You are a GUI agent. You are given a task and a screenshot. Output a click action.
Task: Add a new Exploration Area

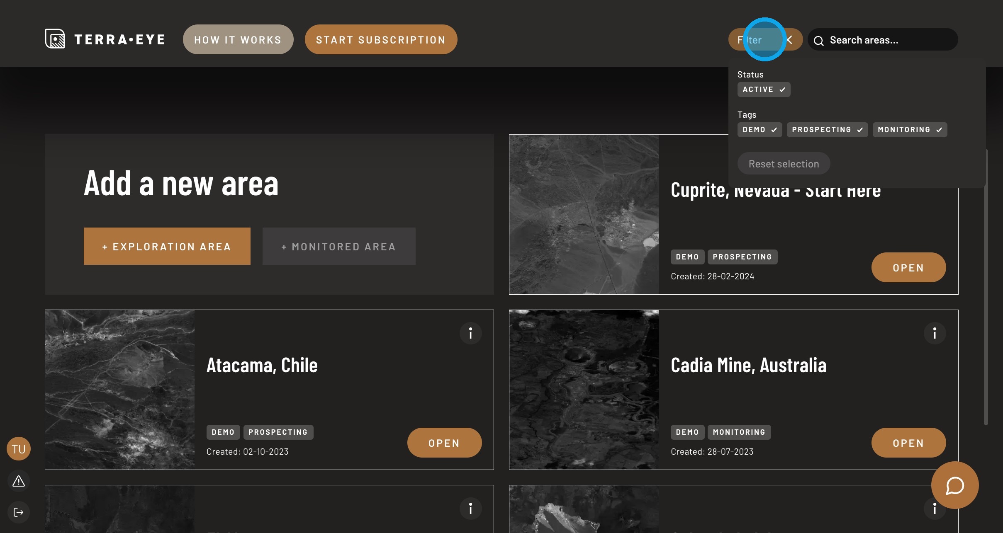pos(167,246)
